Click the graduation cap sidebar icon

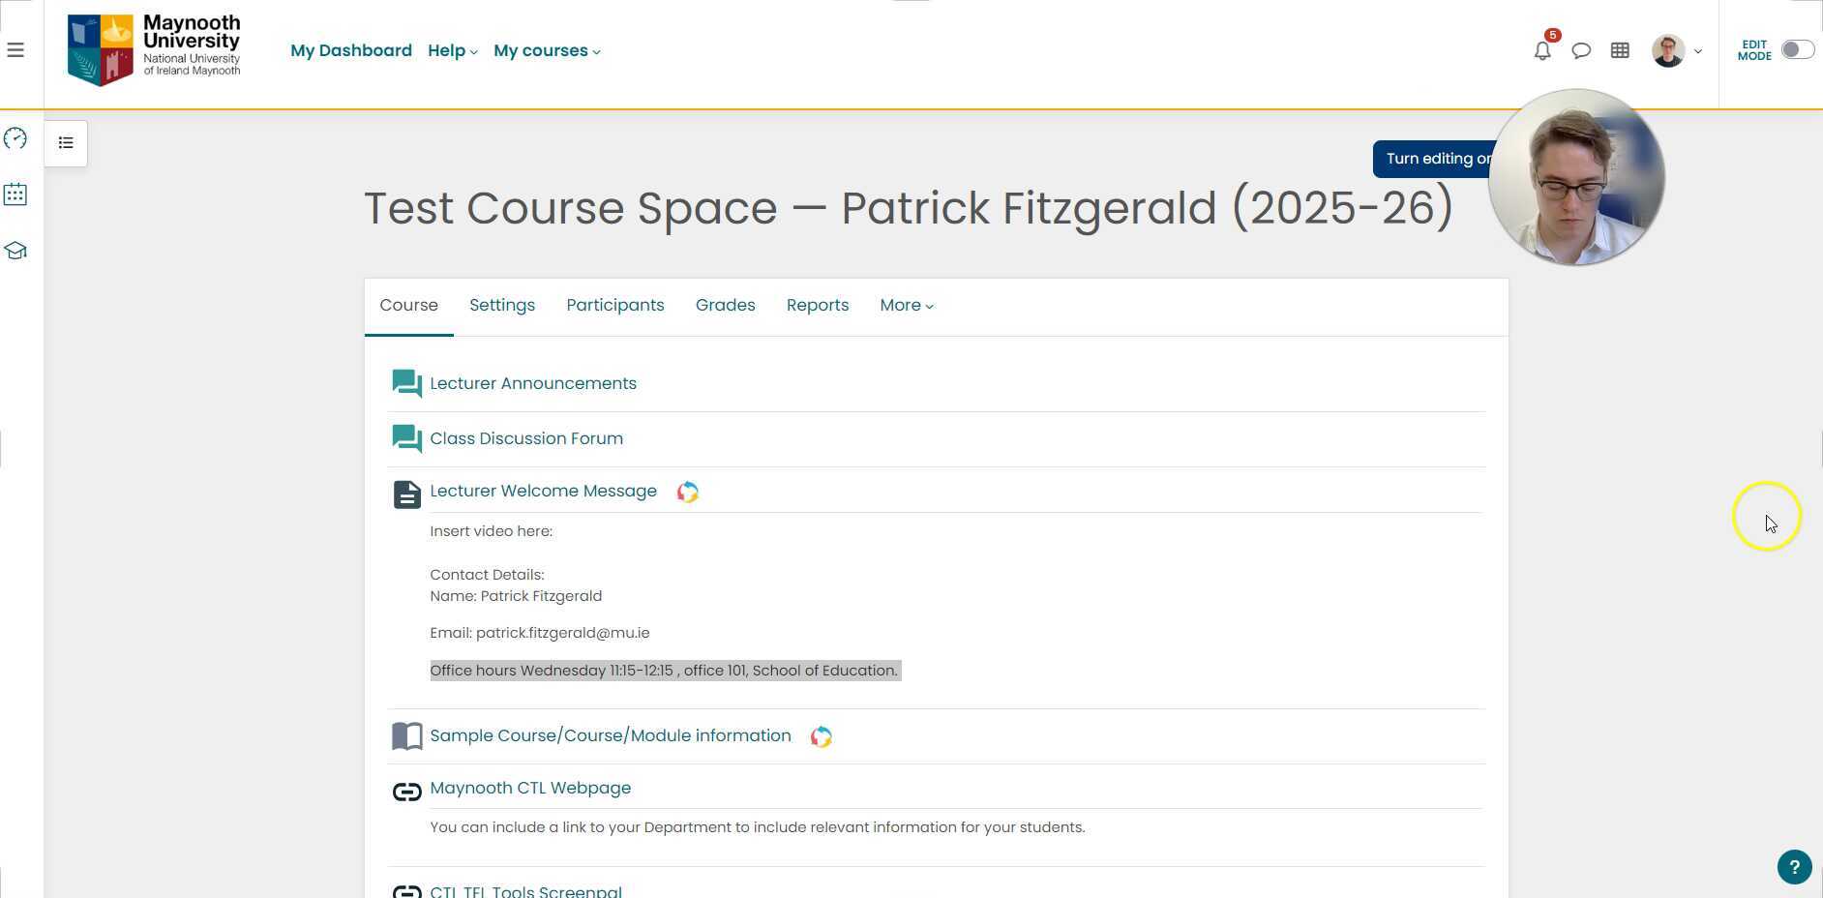pos(15,251)
